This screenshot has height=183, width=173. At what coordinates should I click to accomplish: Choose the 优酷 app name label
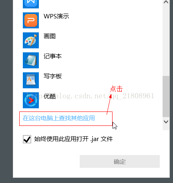coord(50,96)
